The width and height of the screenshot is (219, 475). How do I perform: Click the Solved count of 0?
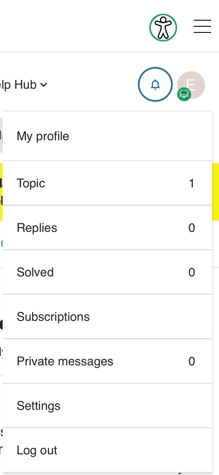191,272
